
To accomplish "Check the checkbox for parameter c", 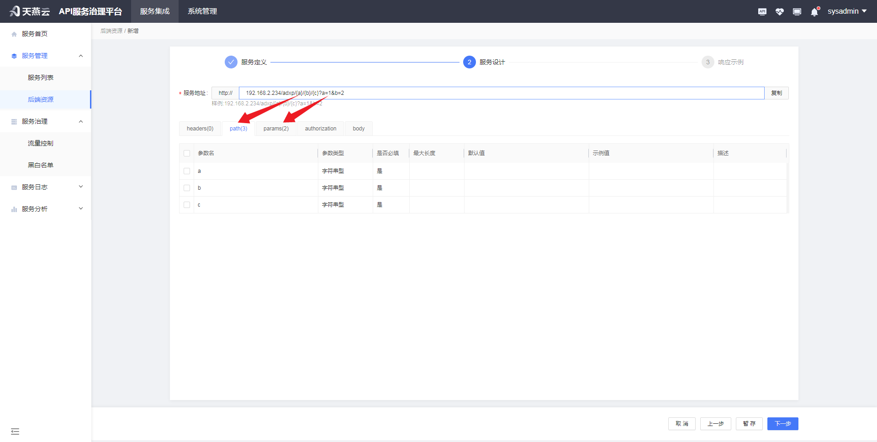I will pyautogui.click(x=187, y=205).
